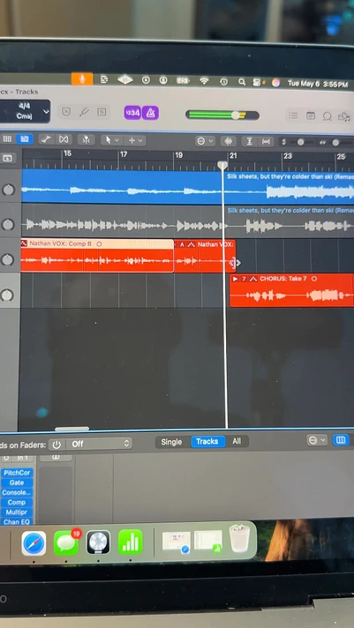This screenshot has width=354, height=628.
Task: Click the orange microphone recording indicator
Action: (x=82, y=79)
